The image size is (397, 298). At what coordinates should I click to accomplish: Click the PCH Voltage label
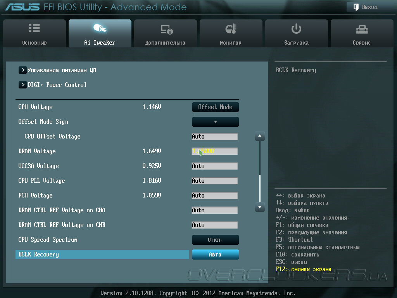35,196
